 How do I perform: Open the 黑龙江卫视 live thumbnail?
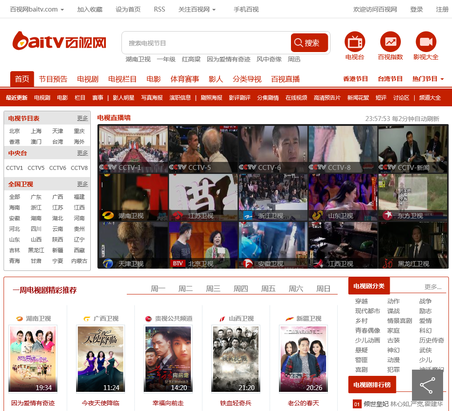click(x=413, y=245)
